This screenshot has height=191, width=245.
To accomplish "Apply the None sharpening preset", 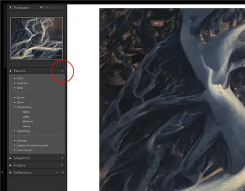I will [x=26, y=112].
